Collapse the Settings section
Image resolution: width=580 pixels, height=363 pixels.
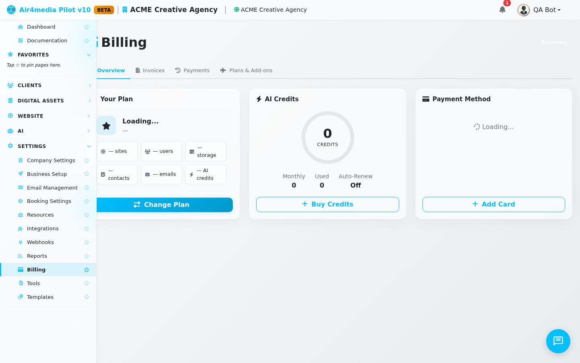coord(48,146)
